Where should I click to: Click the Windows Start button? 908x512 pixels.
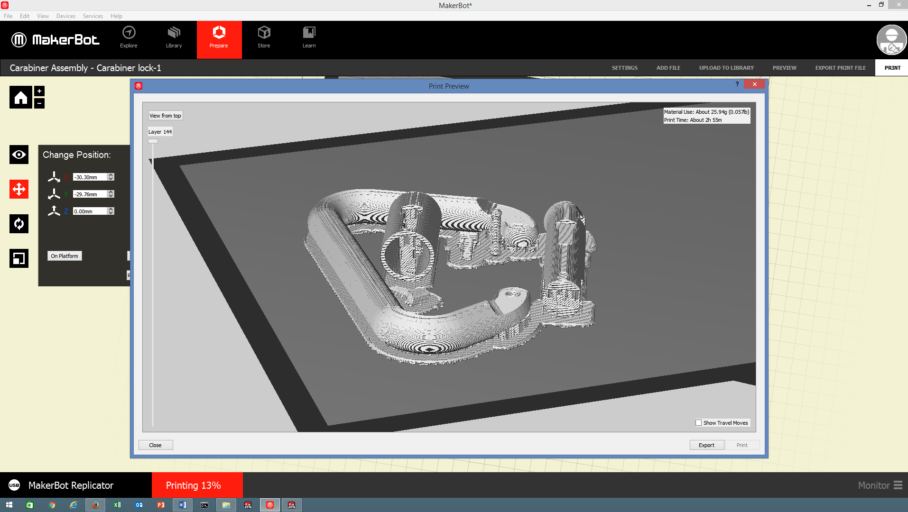click(x=9, y=505)
